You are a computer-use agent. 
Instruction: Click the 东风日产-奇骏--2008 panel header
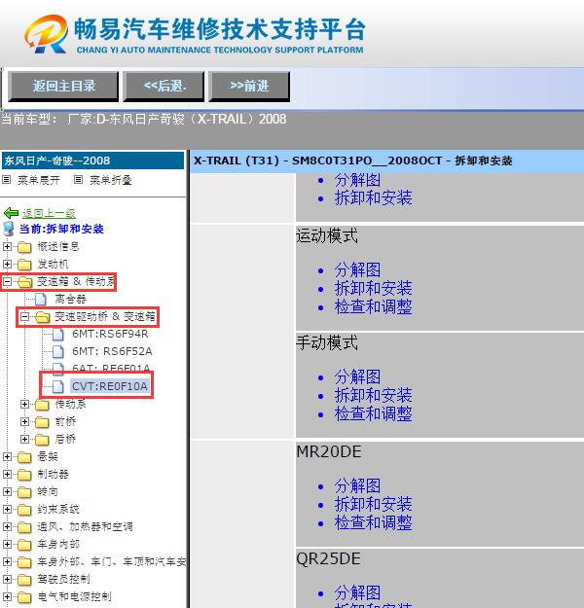(x=93, y=161)
